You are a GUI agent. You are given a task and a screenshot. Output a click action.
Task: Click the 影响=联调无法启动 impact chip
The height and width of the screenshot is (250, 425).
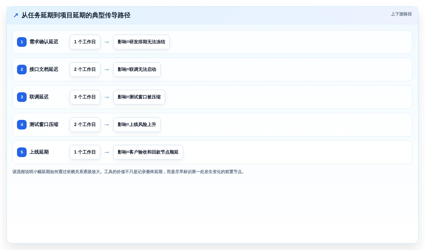pyautogui.click(x=137, y=70)
